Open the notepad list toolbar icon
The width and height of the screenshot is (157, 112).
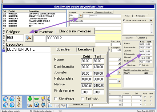(50, 105)
